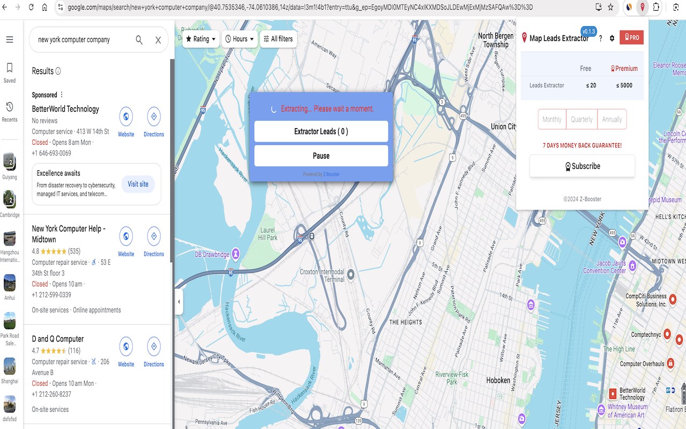Click Comptechnyc red map pin
The image size is (686, 429).
(667, 334)
